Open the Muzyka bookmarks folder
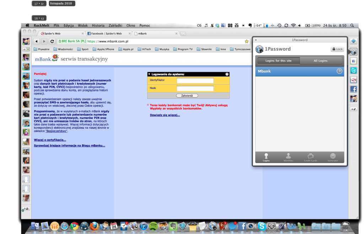This screenshot has height=234, width=364. coord(162,49)
